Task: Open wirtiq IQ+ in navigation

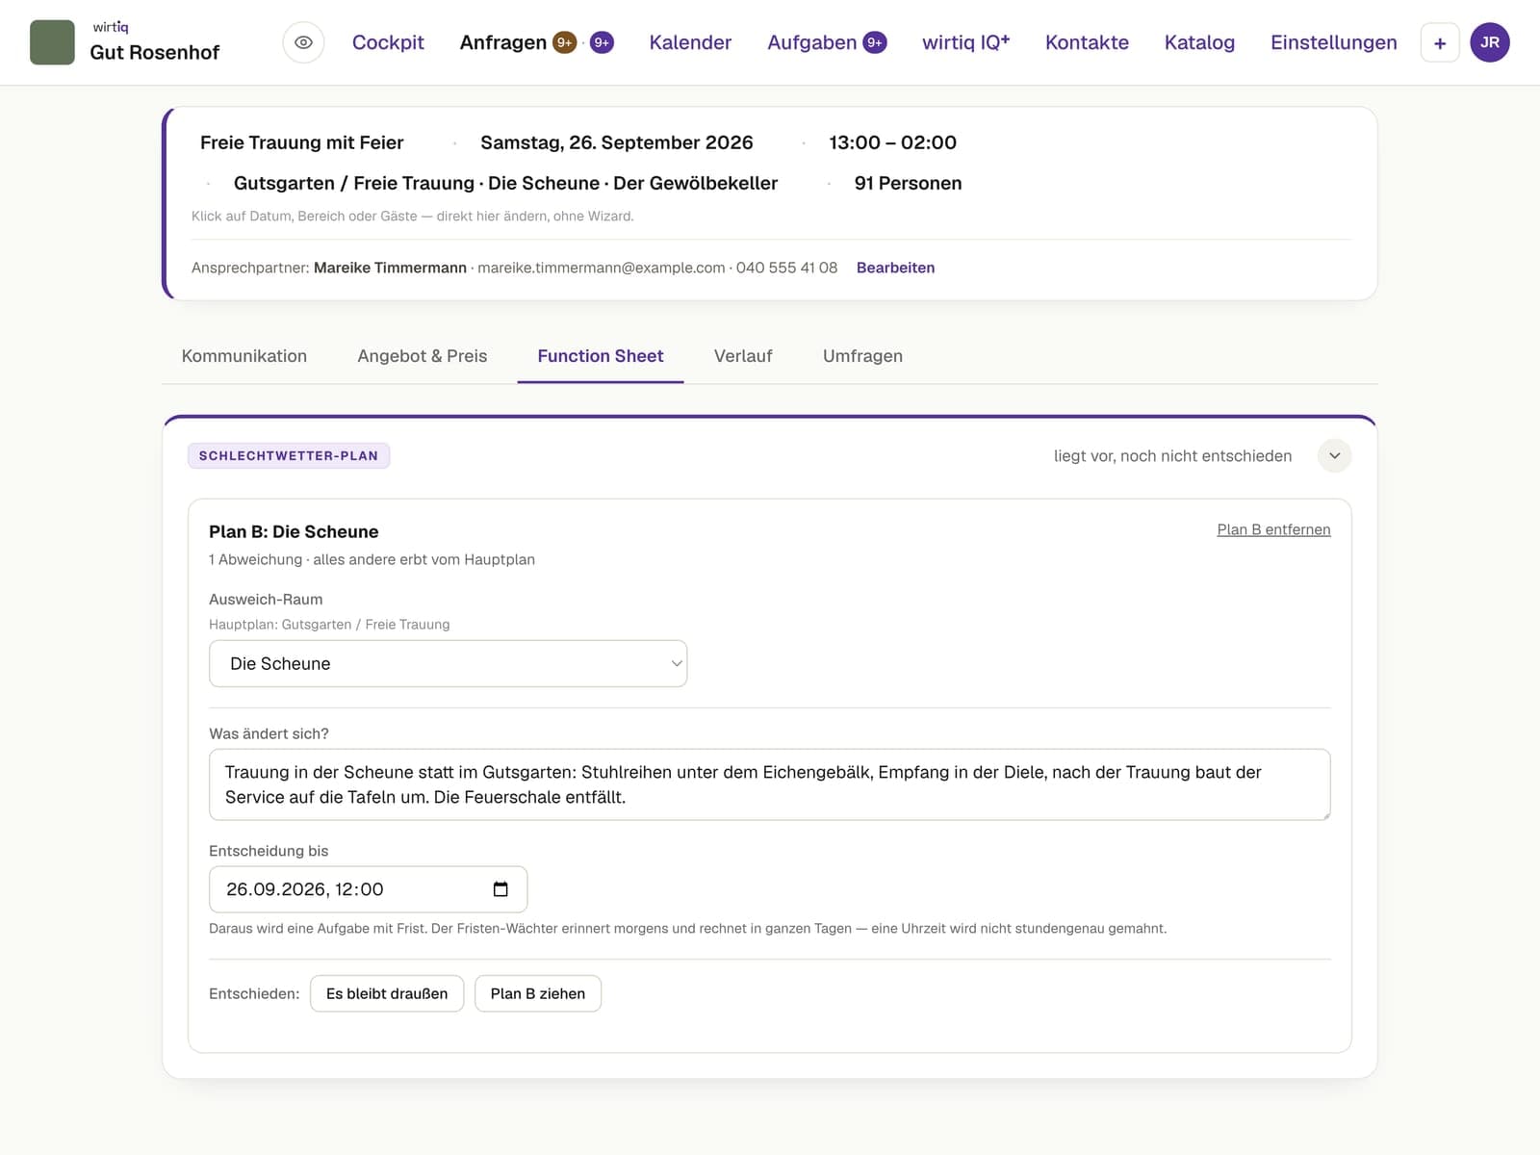Action: [x=965, y=42]
